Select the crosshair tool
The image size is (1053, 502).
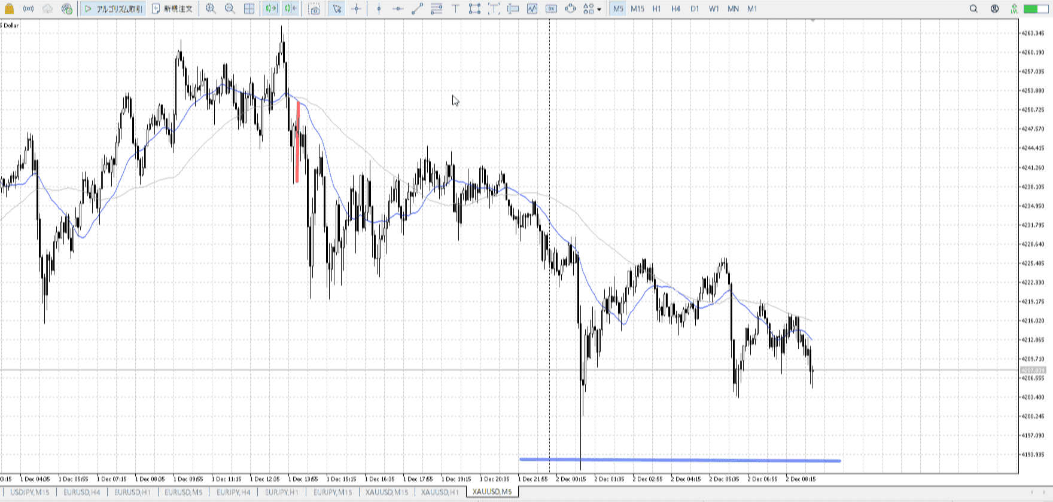click(x=357, y=9)
